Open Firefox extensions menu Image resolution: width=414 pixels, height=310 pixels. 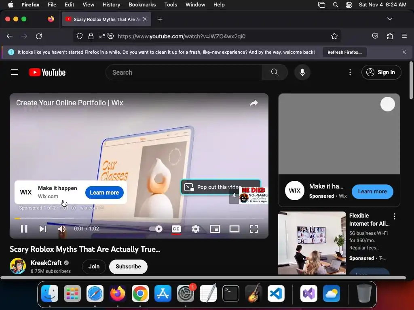(390, 36)
